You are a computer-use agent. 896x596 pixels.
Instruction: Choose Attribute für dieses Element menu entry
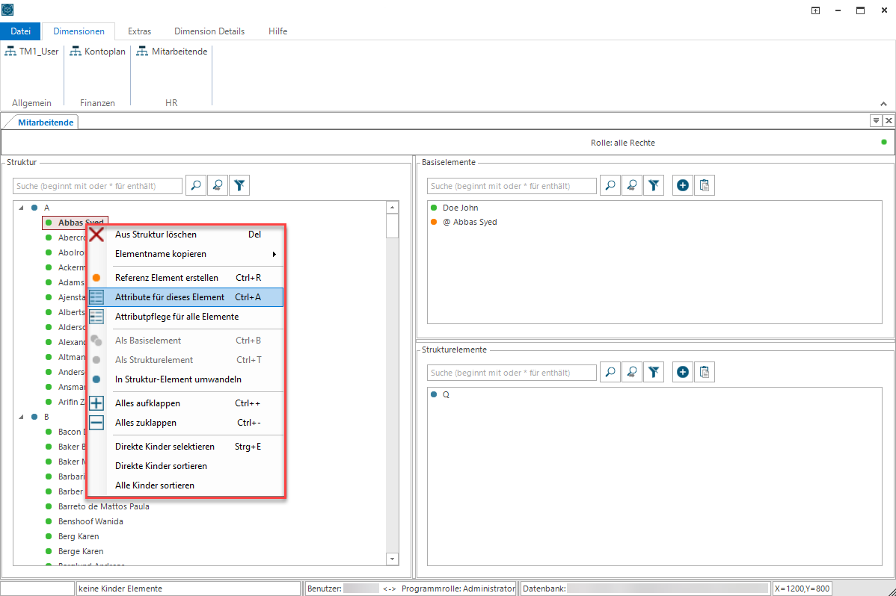[x=185, y=297]
